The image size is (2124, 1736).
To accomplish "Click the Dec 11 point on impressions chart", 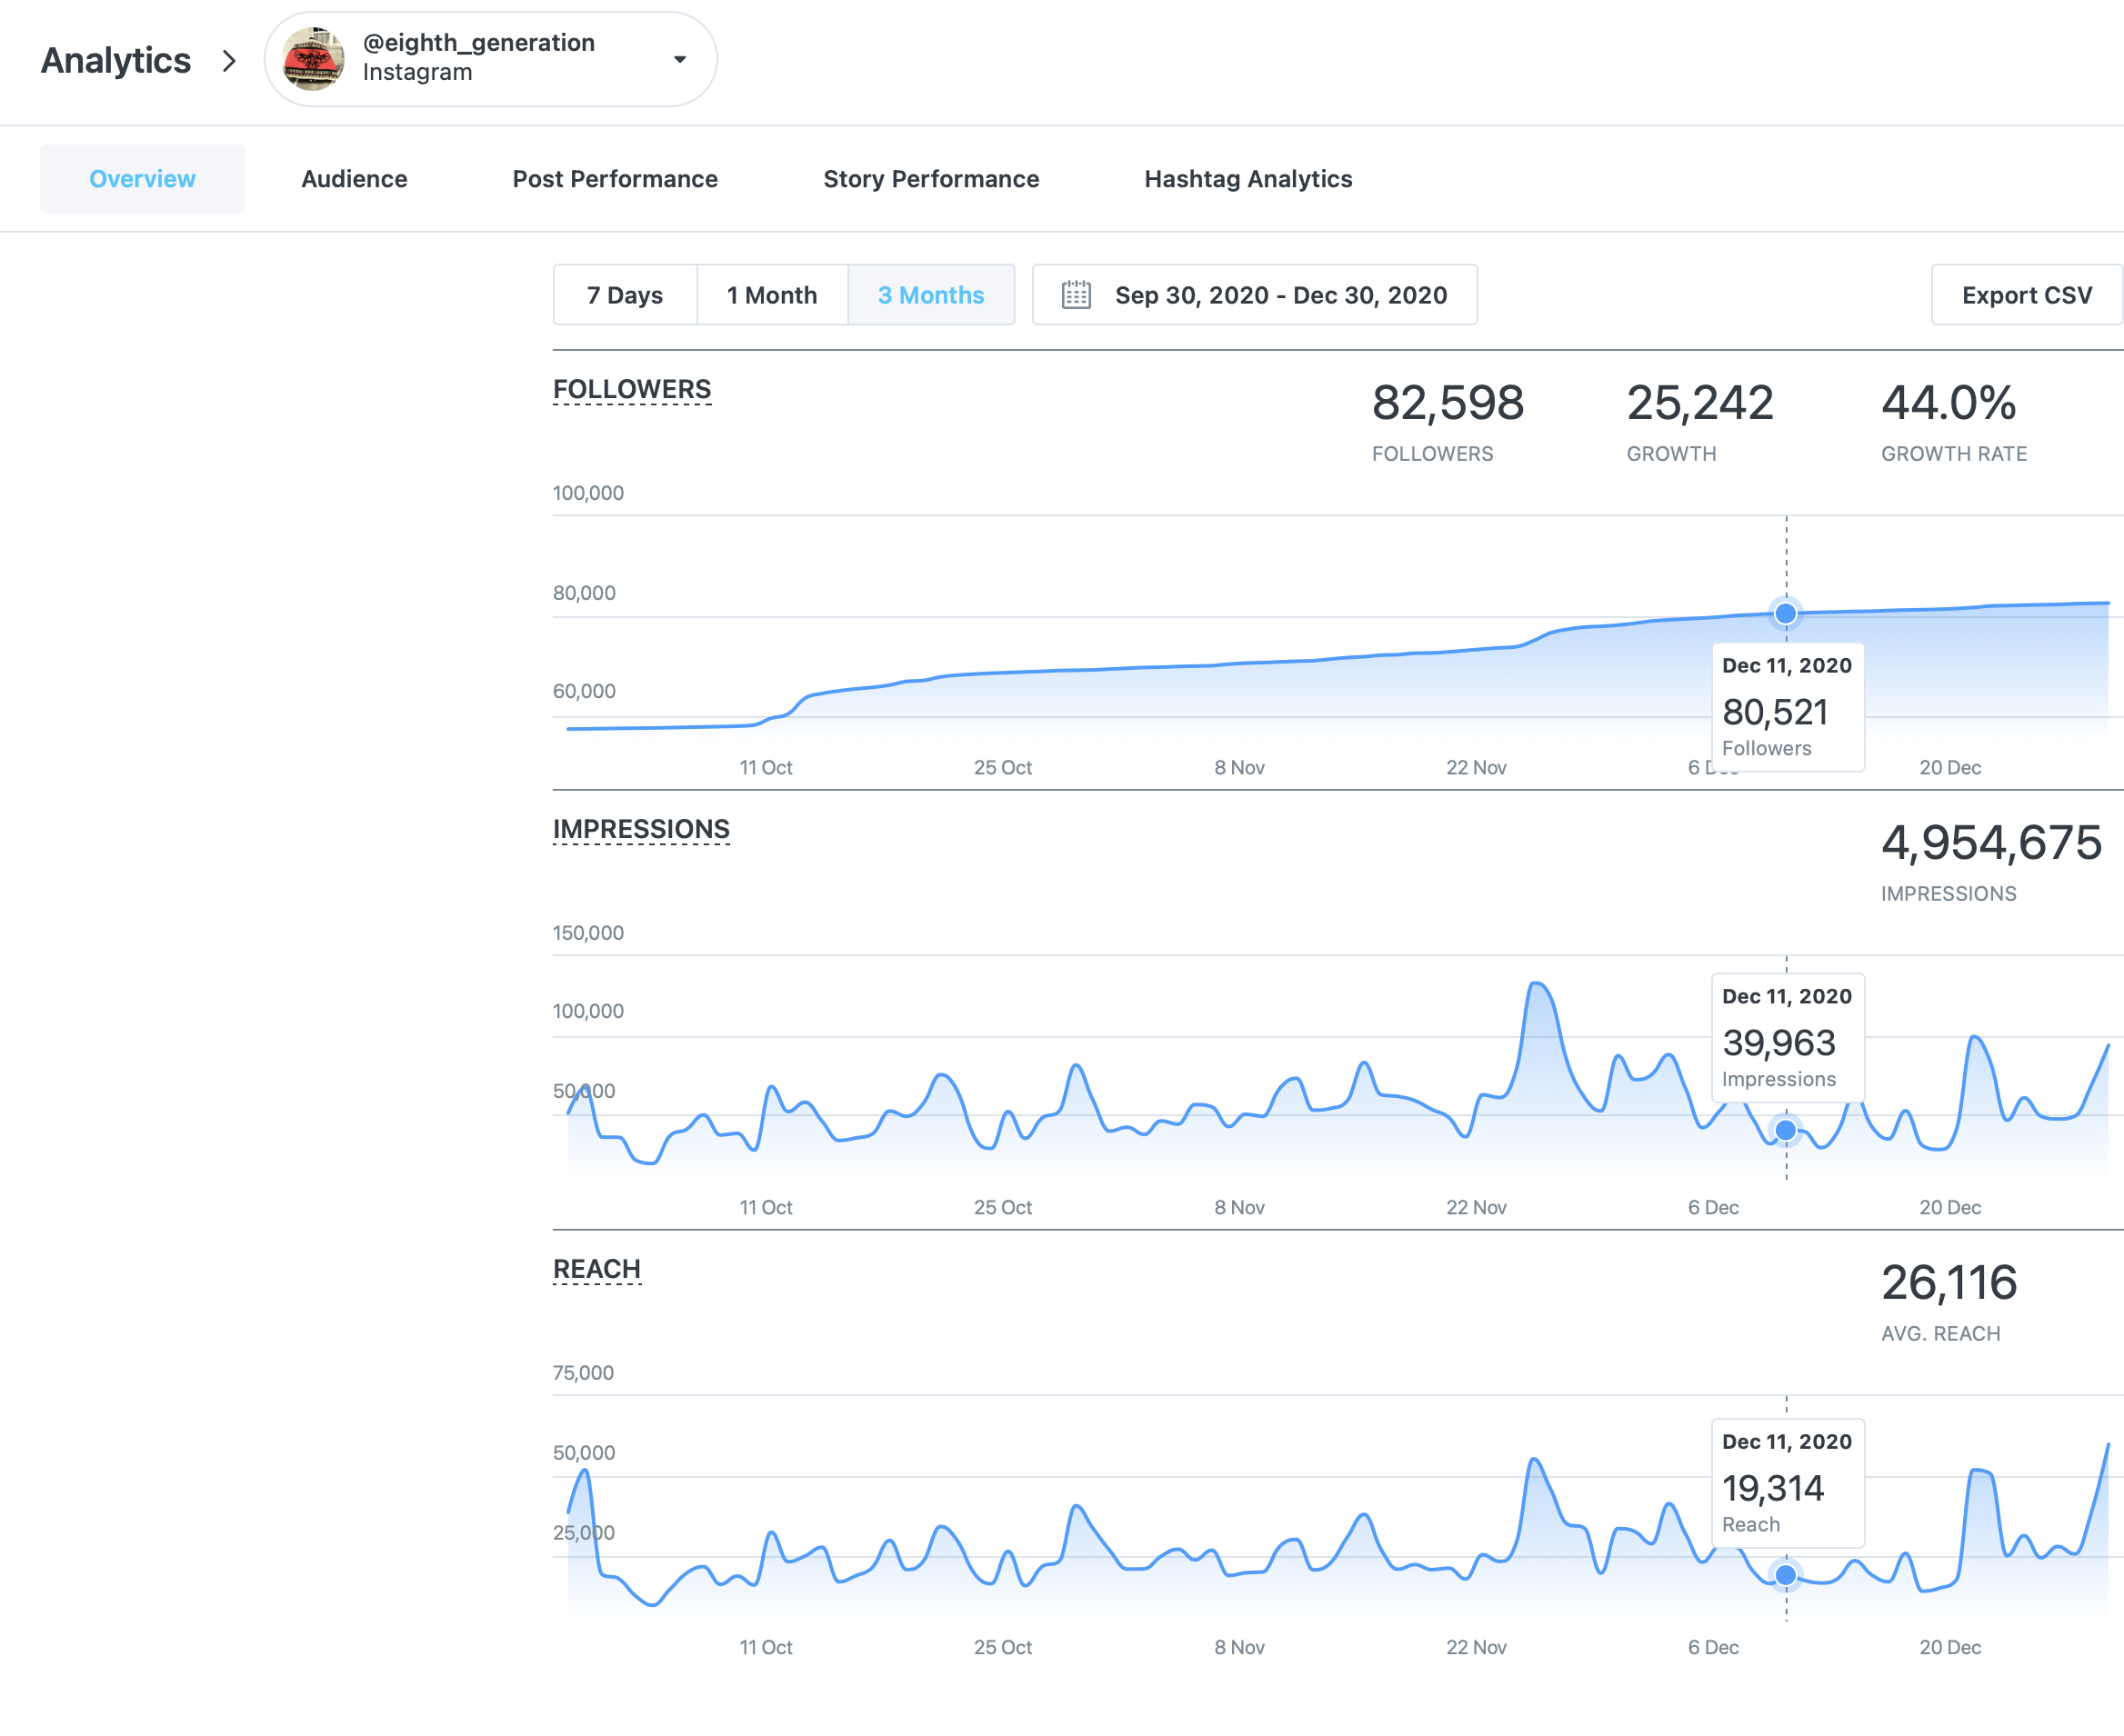I will click(x=1785, y=1130).
